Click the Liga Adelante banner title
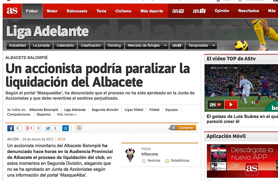 tap(47, 31)
